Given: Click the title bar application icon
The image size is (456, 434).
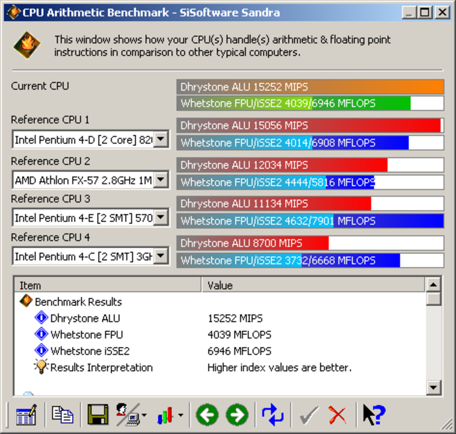Looking at the screenshot, I should (13, 12).
